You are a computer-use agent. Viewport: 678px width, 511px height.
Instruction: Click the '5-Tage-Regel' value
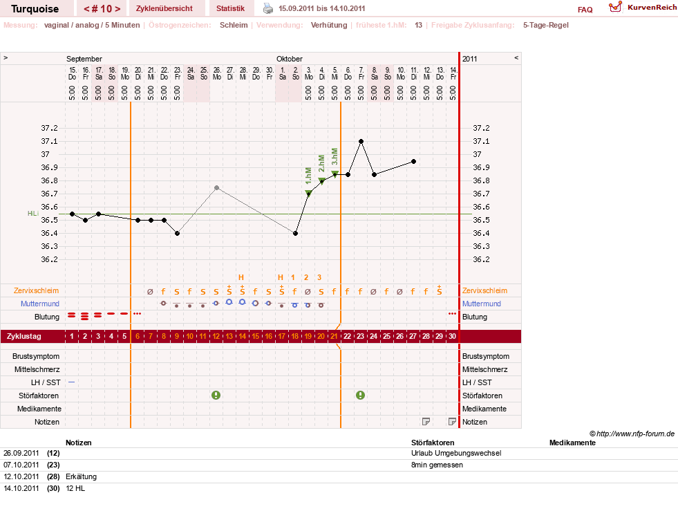(x=546, y=25)
